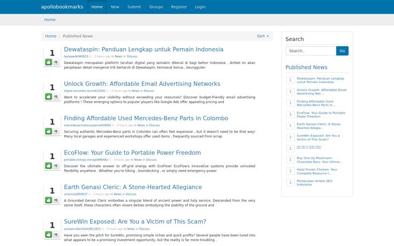Click Discuss under SureWin Exposed post
Image resolution: width=394 pixels, height=246 pixels.
point(144,229)
